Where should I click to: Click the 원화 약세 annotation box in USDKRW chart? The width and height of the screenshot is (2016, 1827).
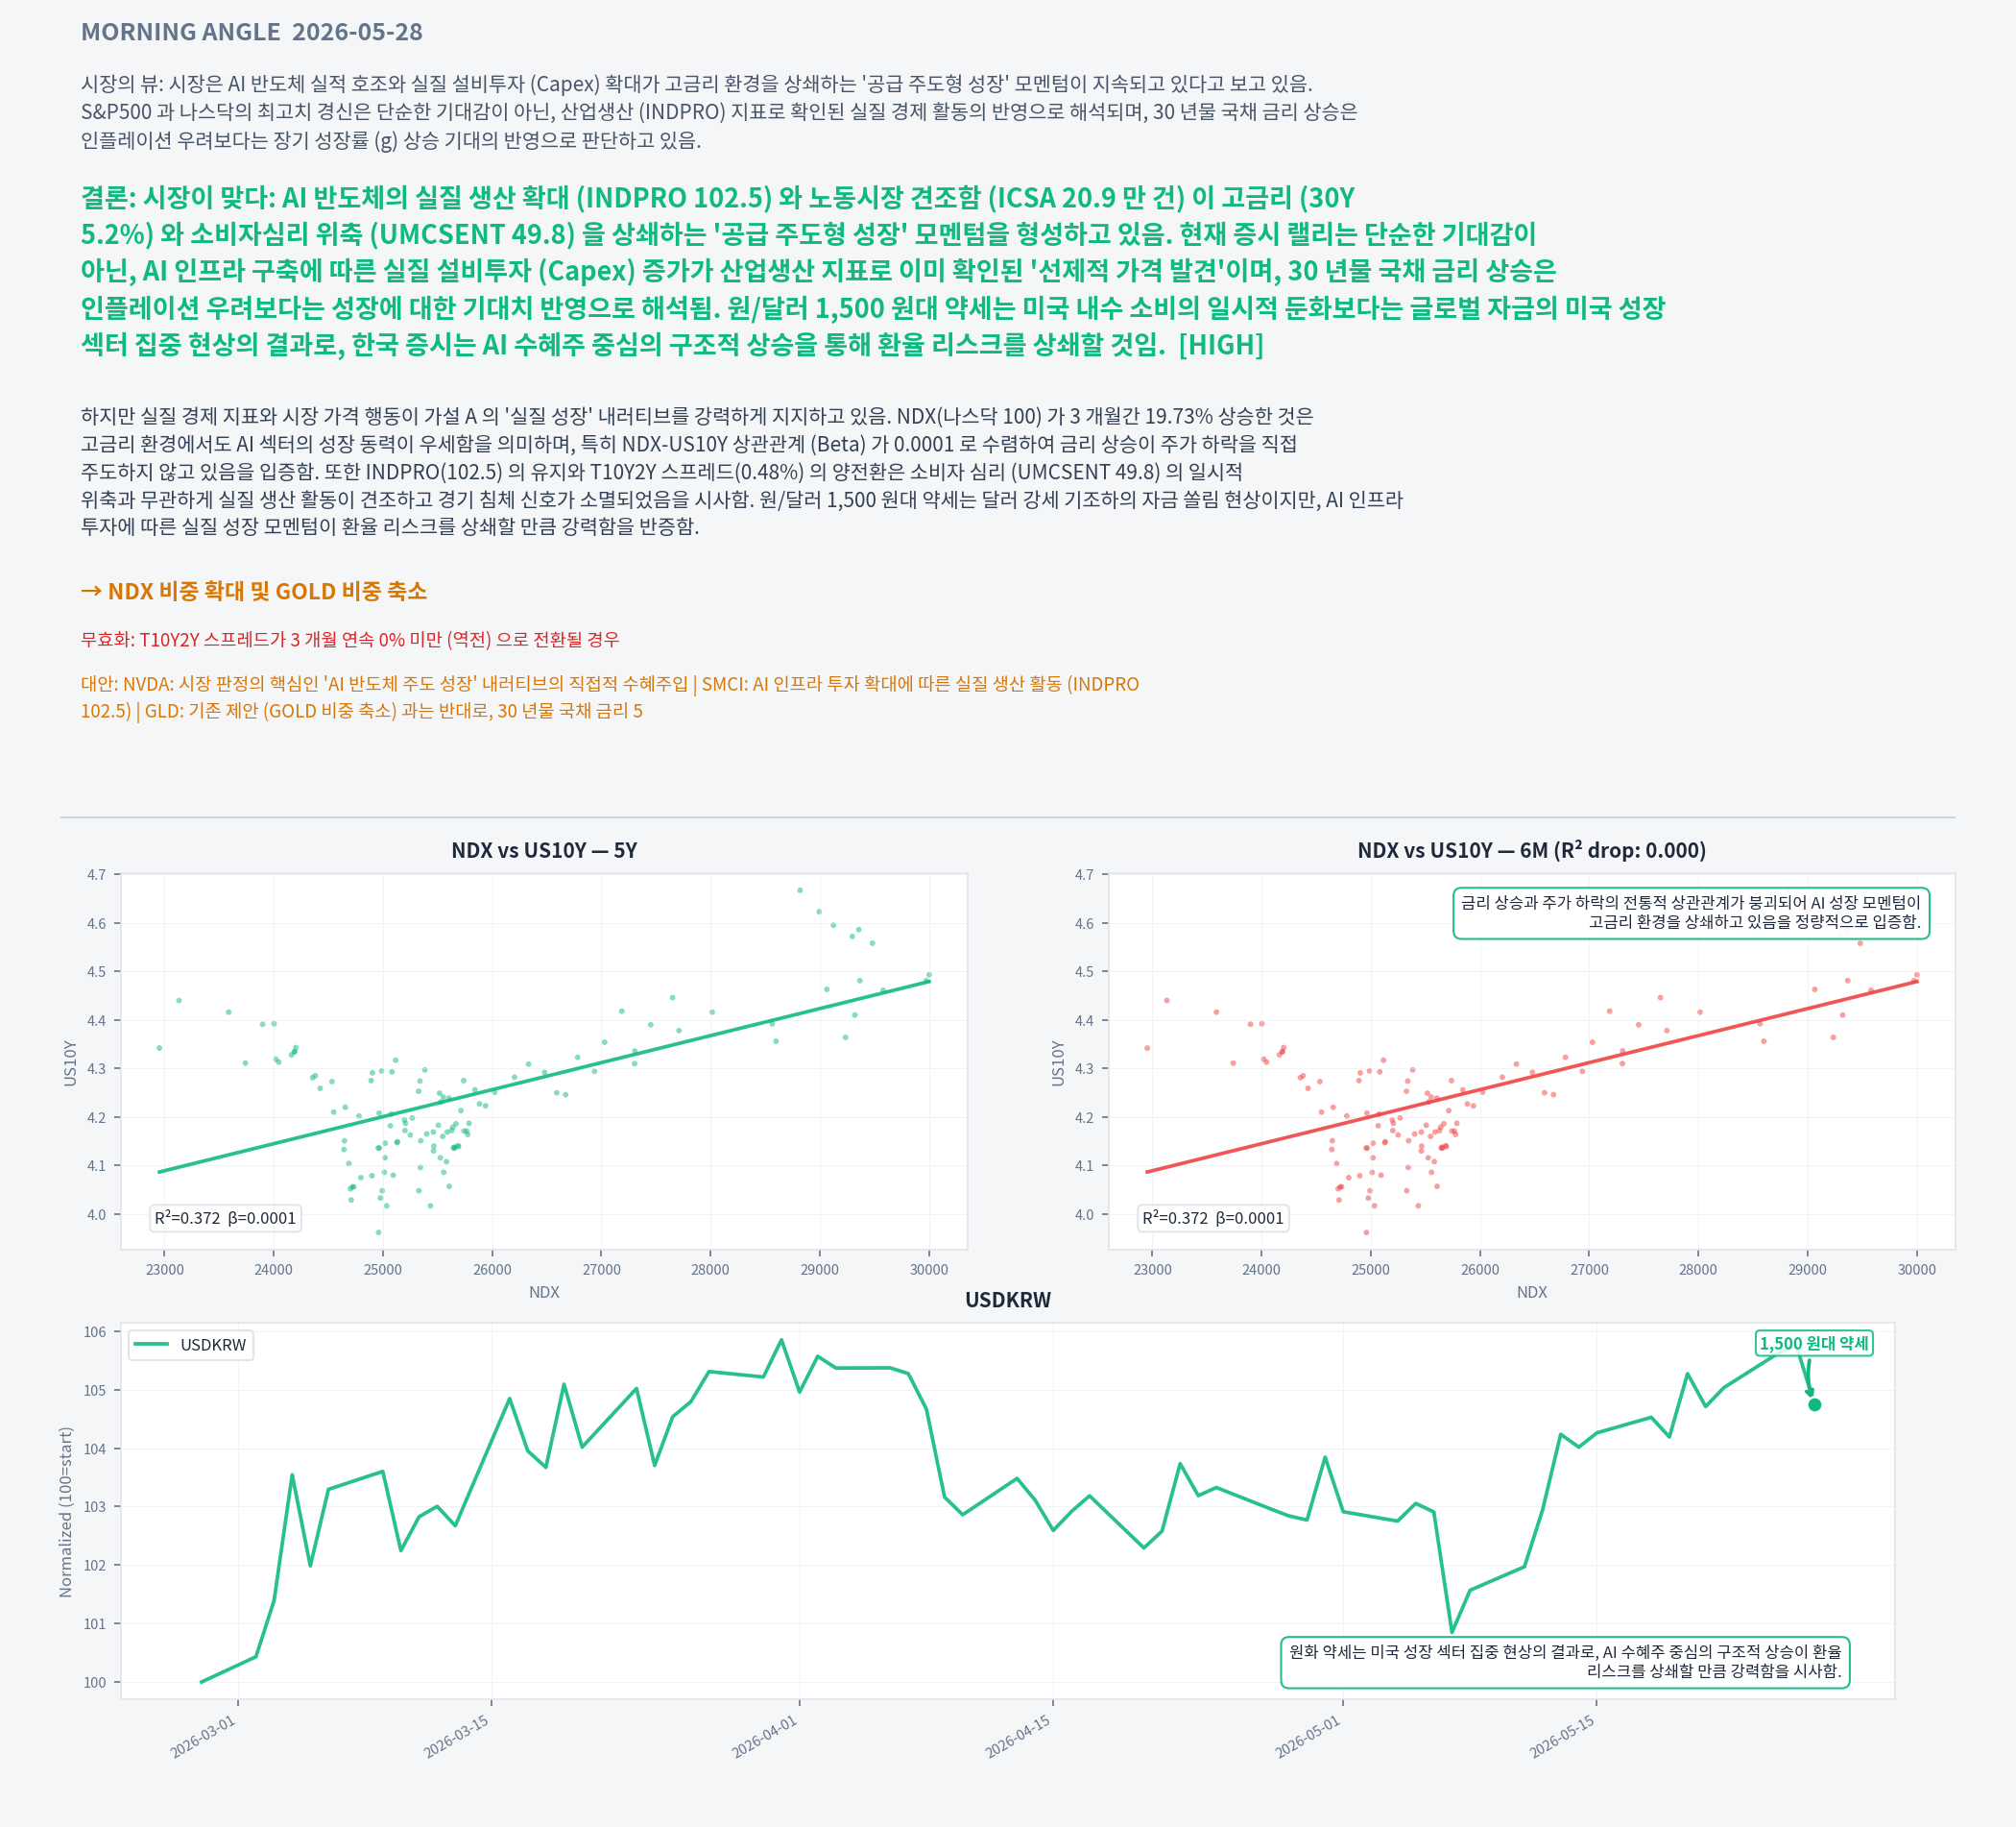[x=1565, y=1662]
